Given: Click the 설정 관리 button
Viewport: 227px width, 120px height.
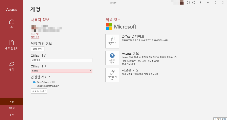Looking at the screenshot, I should 38,49.
